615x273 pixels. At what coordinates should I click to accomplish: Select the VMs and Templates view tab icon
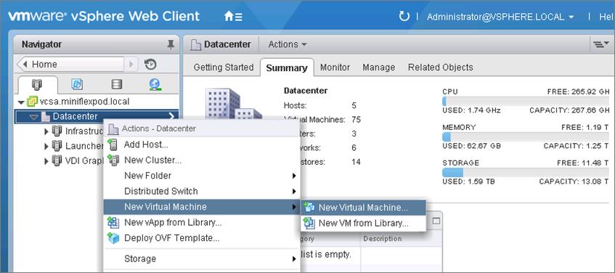pos(77,85)
